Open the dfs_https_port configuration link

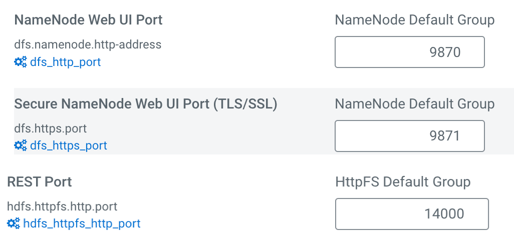(x=69, y=145)
